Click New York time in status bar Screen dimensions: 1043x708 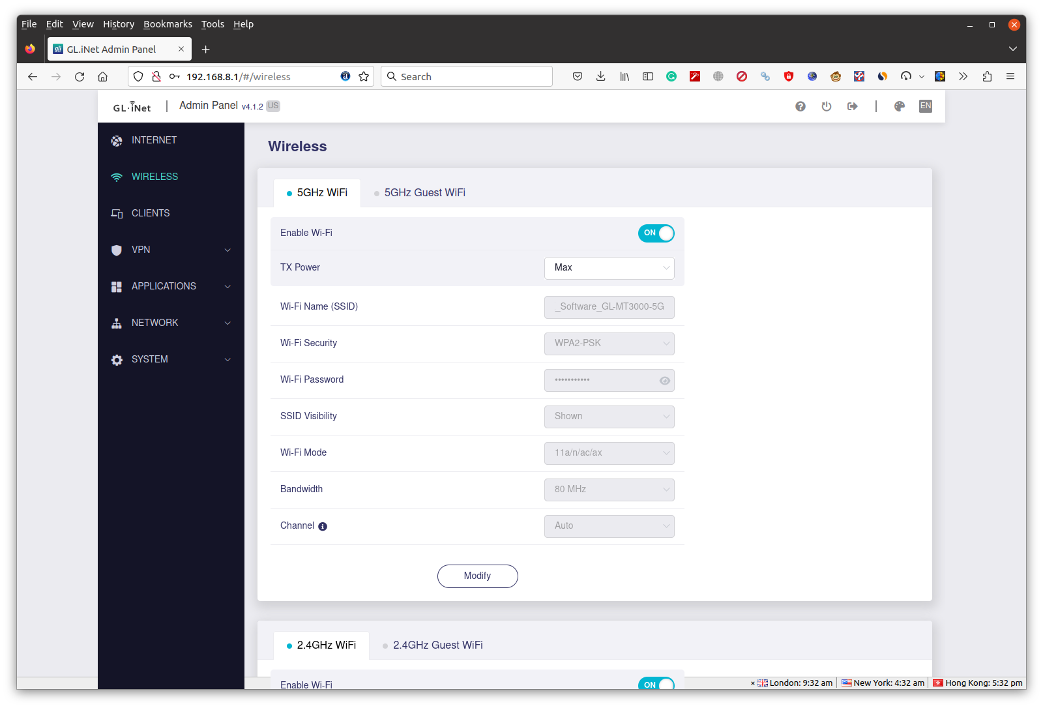(883, 683)
